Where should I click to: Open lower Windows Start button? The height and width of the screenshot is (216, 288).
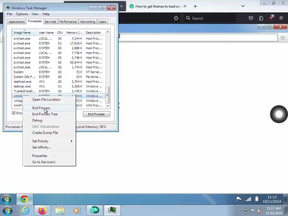pyautogui.click(x=7, y=210)
